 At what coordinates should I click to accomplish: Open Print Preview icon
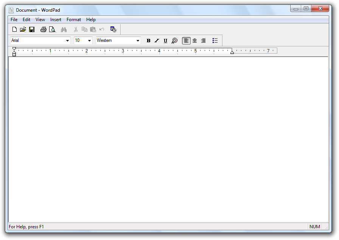point(52,29)
